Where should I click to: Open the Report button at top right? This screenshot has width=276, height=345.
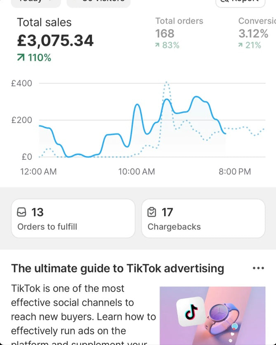click(240, 2)
